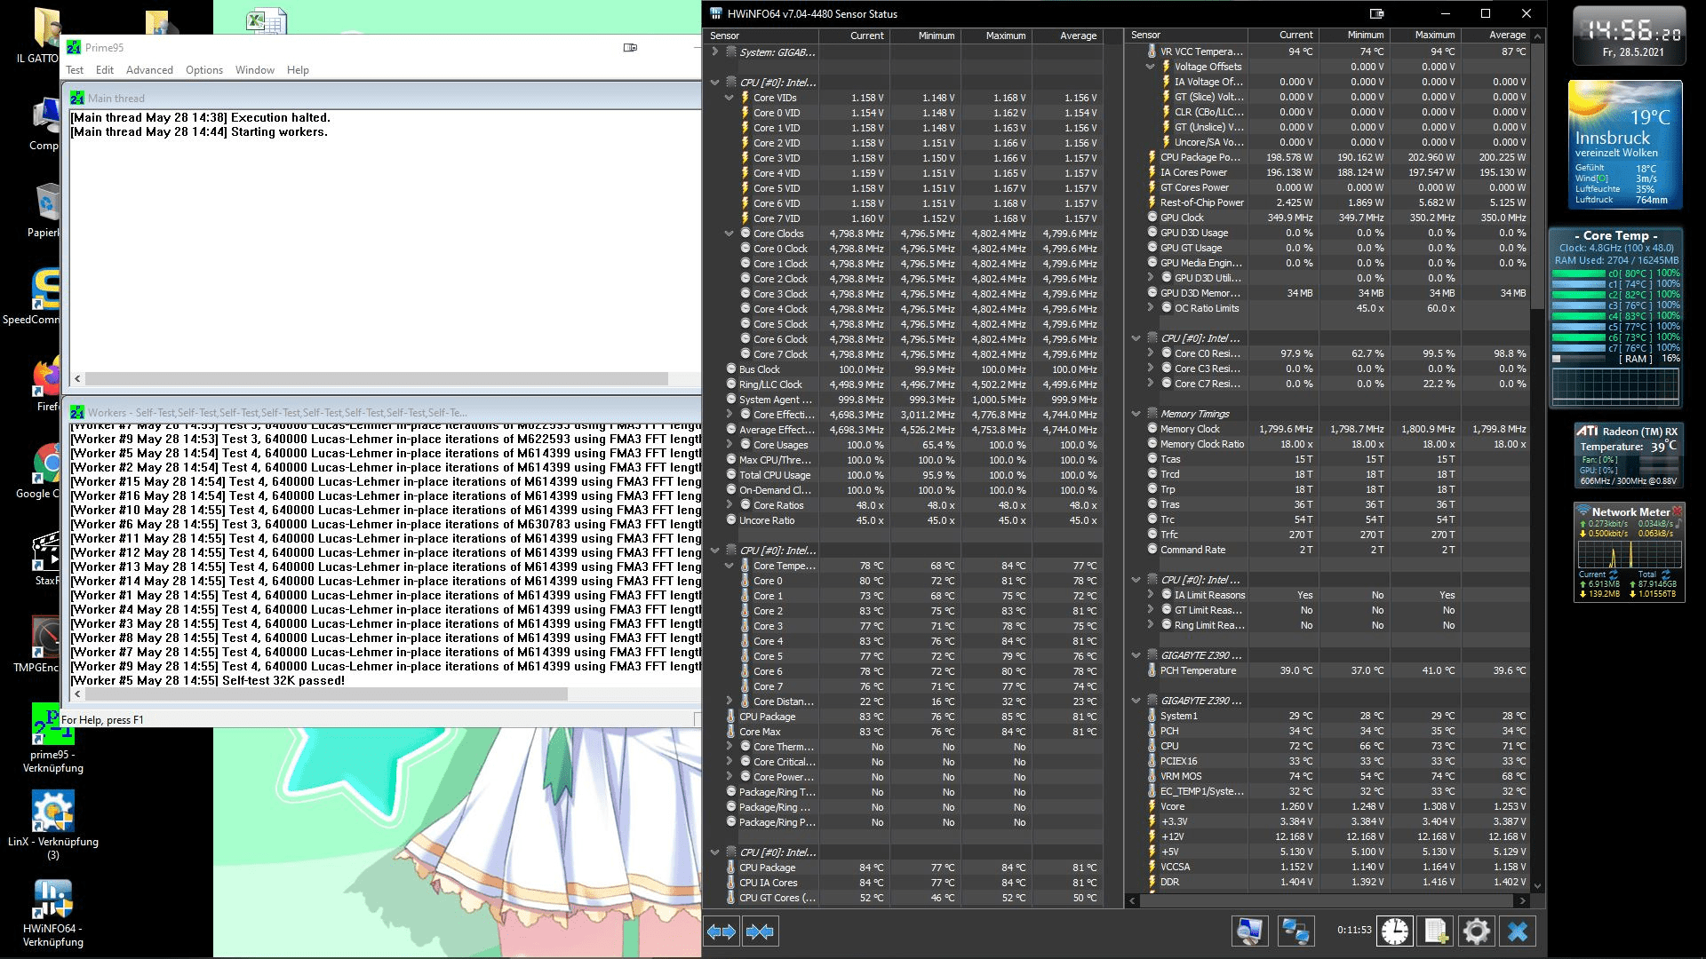
Task: Click HWiNFO right pane vertical scrollbar
Action: coord(1538,178)
